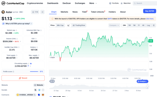Click the Aster coin logo
Viewport: 157px width, 97px height.
[x=3, y=12]
